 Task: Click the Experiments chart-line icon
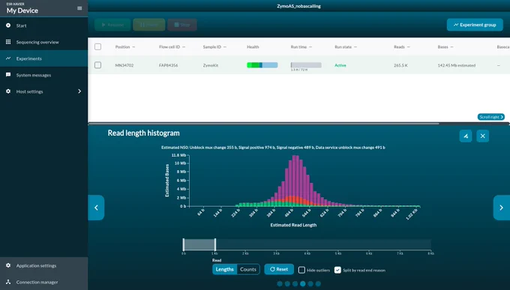point(8,58)
